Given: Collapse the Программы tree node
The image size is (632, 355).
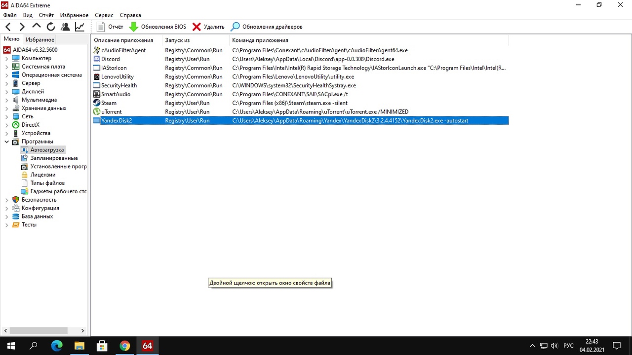Looking at the screenshot, I should [x=7, y=142].
